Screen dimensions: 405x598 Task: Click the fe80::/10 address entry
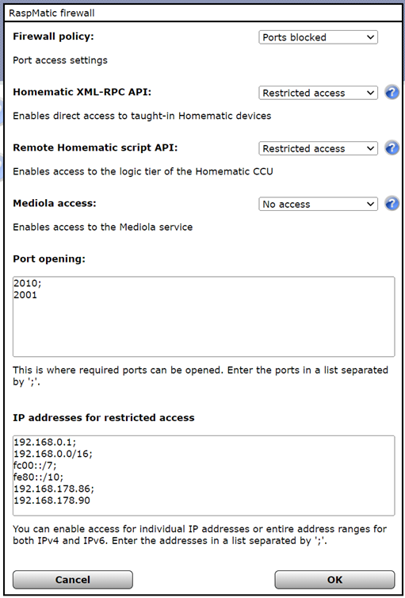click(x=39, y=477)
